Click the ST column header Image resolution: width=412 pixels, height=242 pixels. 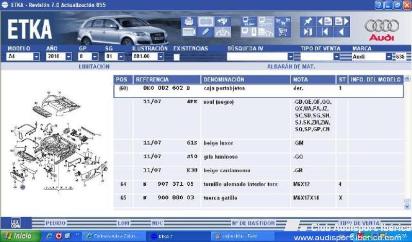[342, 79]
